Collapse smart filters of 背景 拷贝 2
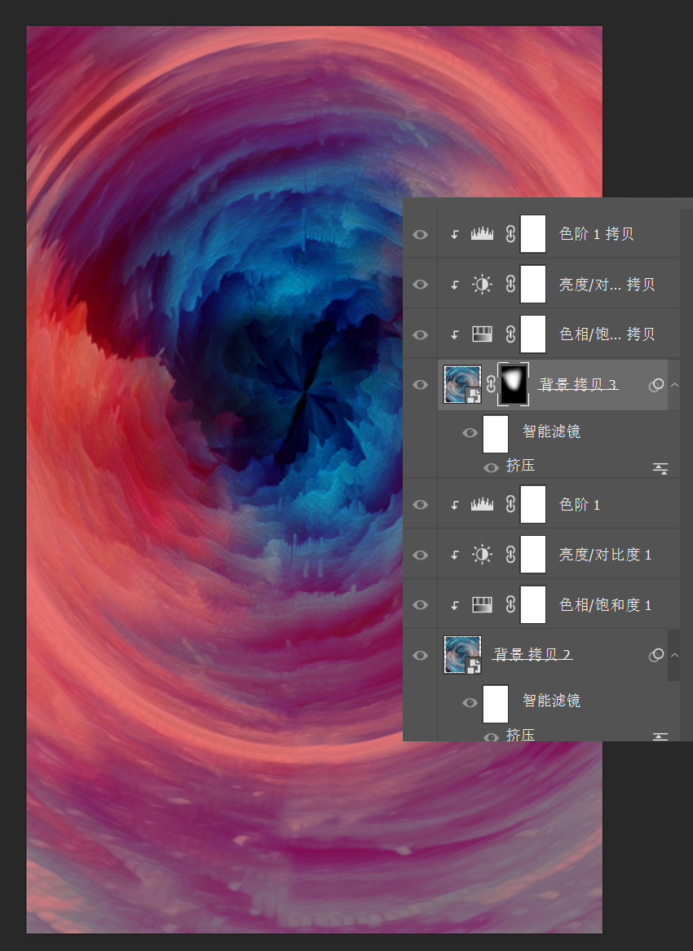 click(x=674, y=655)
